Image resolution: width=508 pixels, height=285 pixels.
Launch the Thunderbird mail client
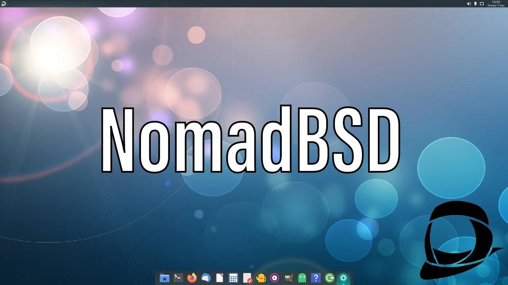(x=206, y=278)
